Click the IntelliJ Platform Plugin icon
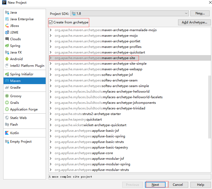Screen dimensions: 212x189 click(7, 65)
